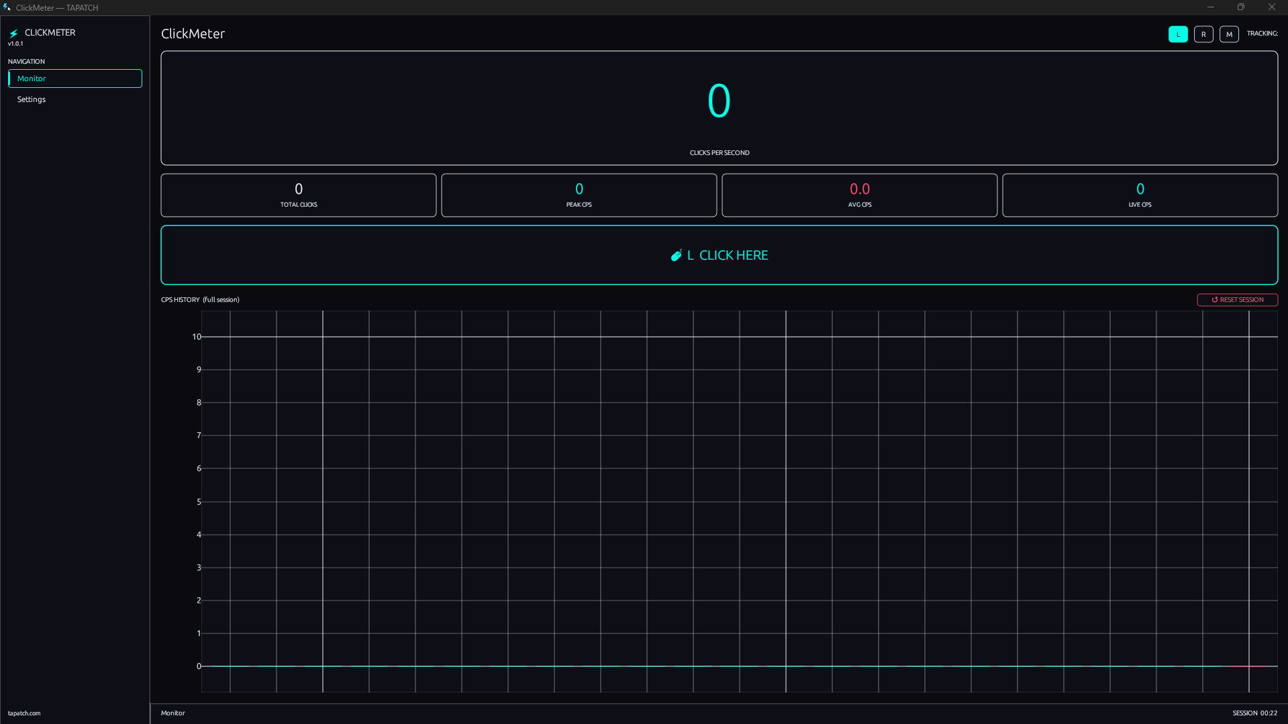Image resolution: width=1288 pixels, height=724 pixels.
Task: Restore down the ClickMeter window
Action: click(1241, 7)
